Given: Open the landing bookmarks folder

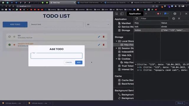Looking at the screenshot, I should (x=52, y=10).
